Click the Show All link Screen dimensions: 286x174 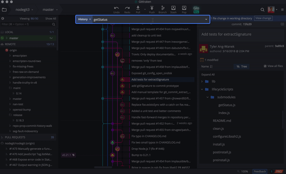point(51,18)
